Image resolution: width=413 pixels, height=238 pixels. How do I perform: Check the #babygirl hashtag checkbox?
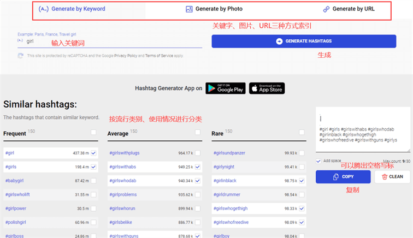(93, 181)
